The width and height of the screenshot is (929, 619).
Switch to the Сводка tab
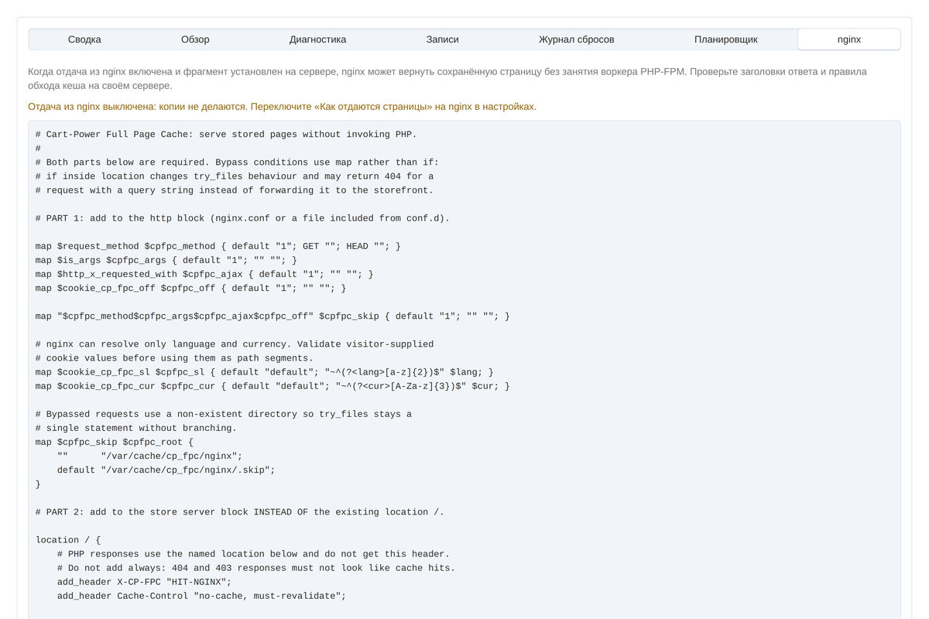(x=84, y=39)
